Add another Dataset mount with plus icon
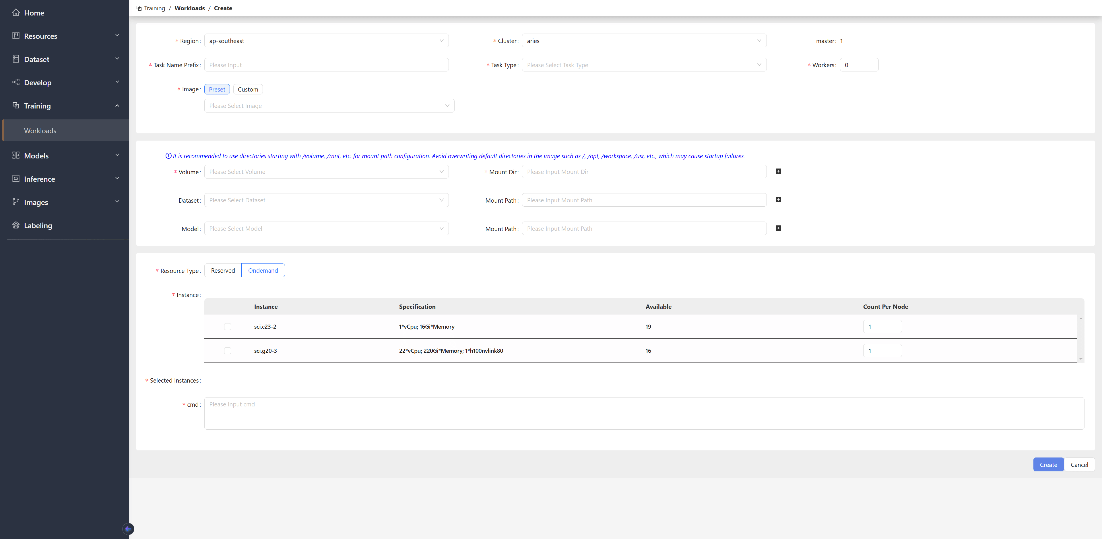The image size is (1102, 539). 778,200
